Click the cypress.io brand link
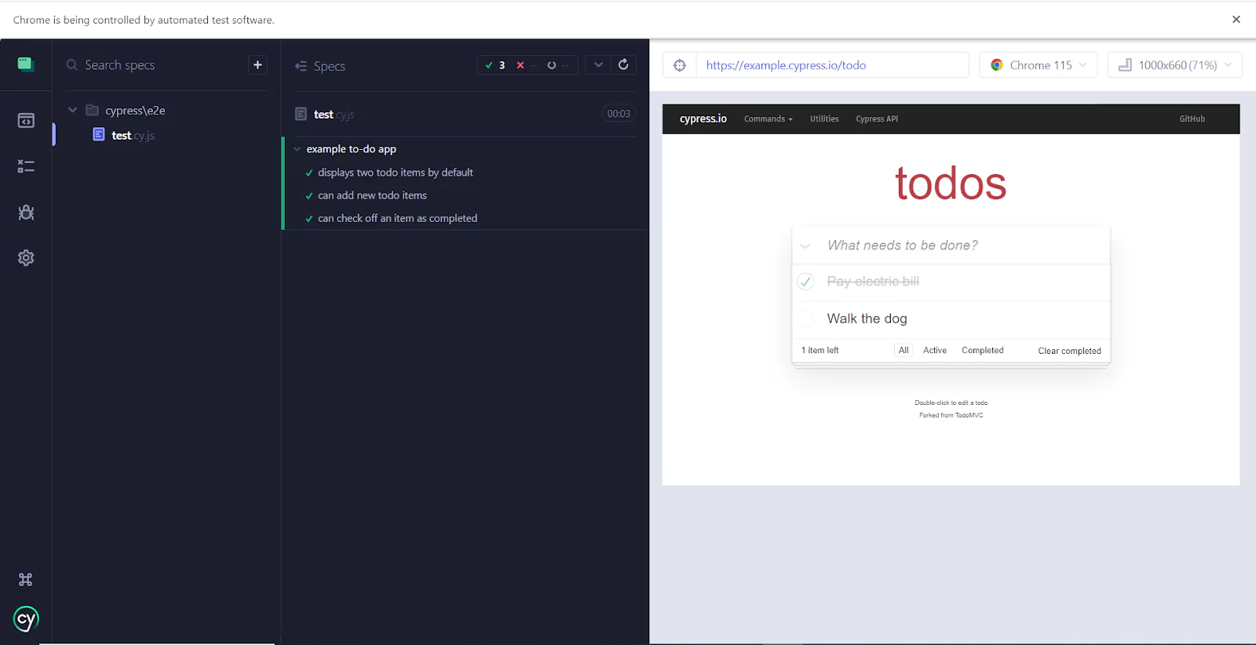 [x=703, y=119]
